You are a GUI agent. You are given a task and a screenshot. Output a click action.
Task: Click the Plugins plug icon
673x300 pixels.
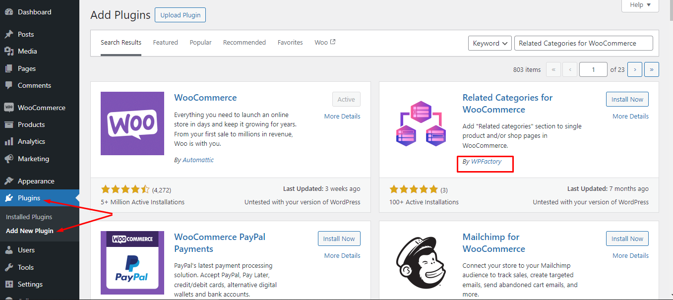pyautogui.click(x=8, y=198)
